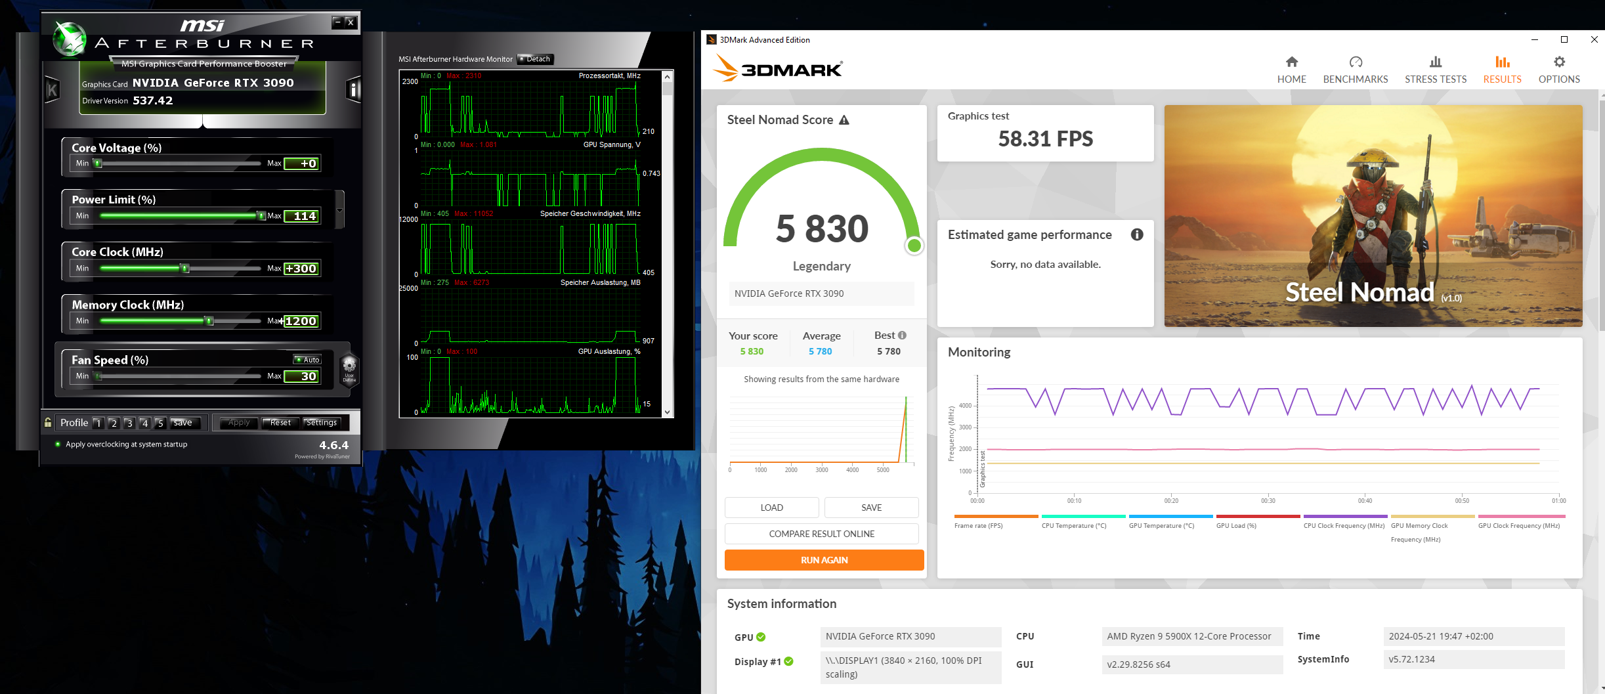
Task: Click the Memory Clock slider handle
Action: pyautogui.click(x=209, y=321)
